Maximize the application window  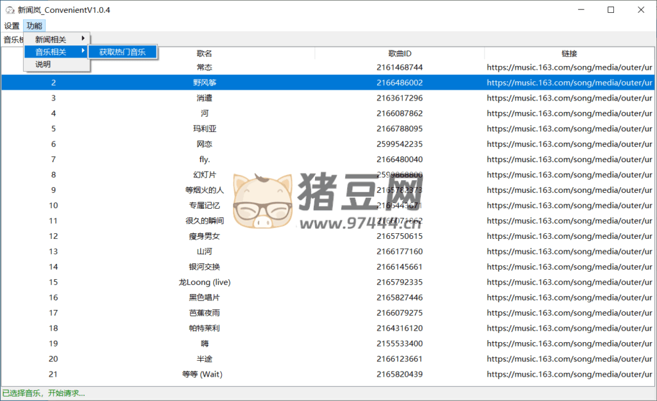pyautogui.click(x=611, y=10)
